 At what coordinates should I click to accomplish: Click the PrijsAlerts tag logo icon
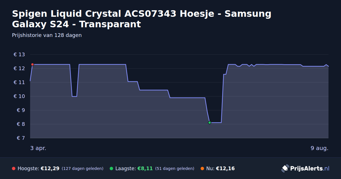pyautogui.click(x=285, y=168)
